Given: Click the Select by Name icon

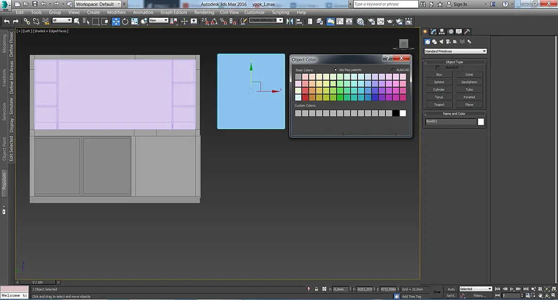Looking at the screenshot, I should 86,21.
